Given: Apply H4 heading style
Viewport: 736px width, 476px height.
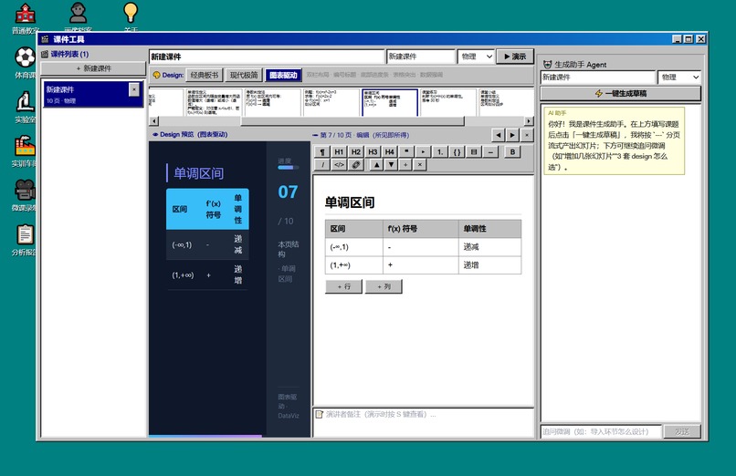Looking at the screenshot, I should point(390,151).
